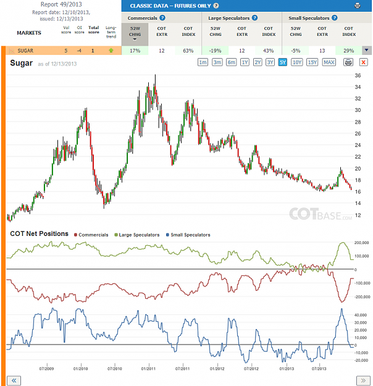Go to previous period with left double-arrow

[14, 380]
